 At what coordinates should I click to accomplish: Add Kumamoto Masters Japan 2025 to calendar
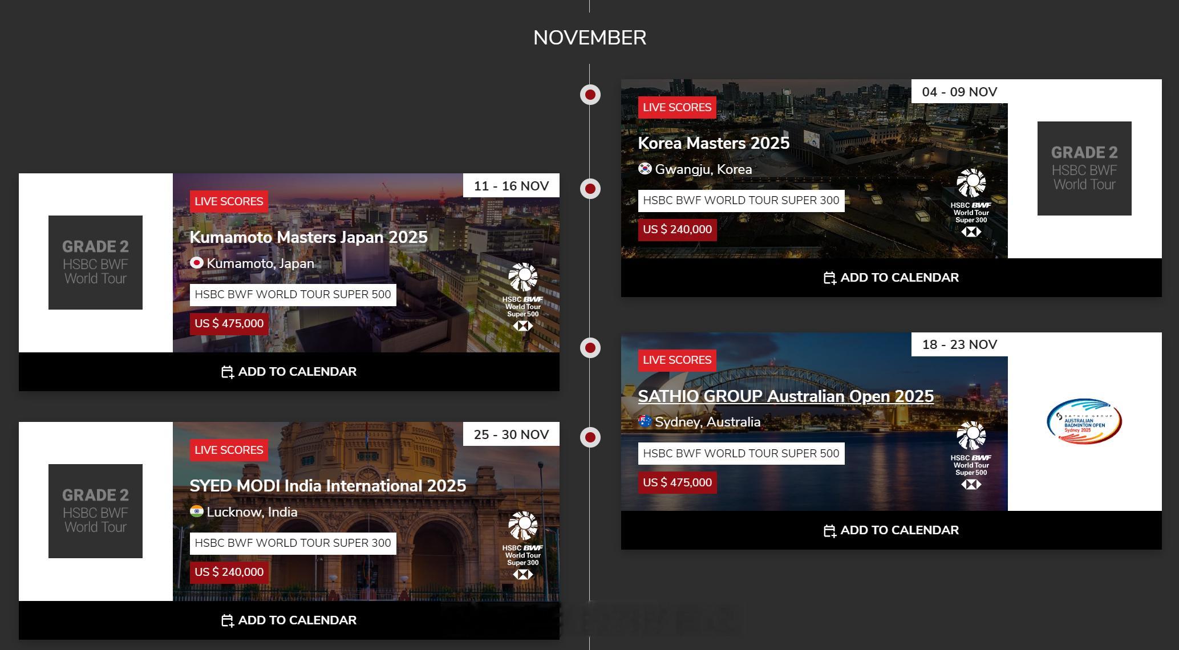coord(289,372)
